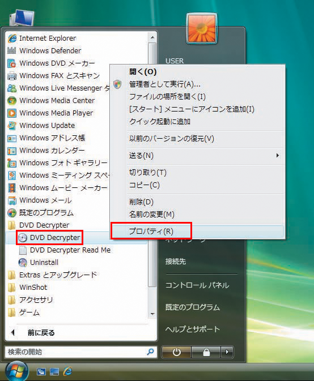This screenshot has height=381, width=314.
Task: Click the Uninstall icon under DVD Decrypter
Action: tap(23, 263)
